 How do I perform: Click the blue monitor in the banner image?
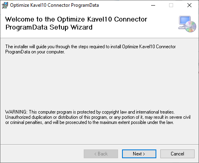tap(185, 21)
